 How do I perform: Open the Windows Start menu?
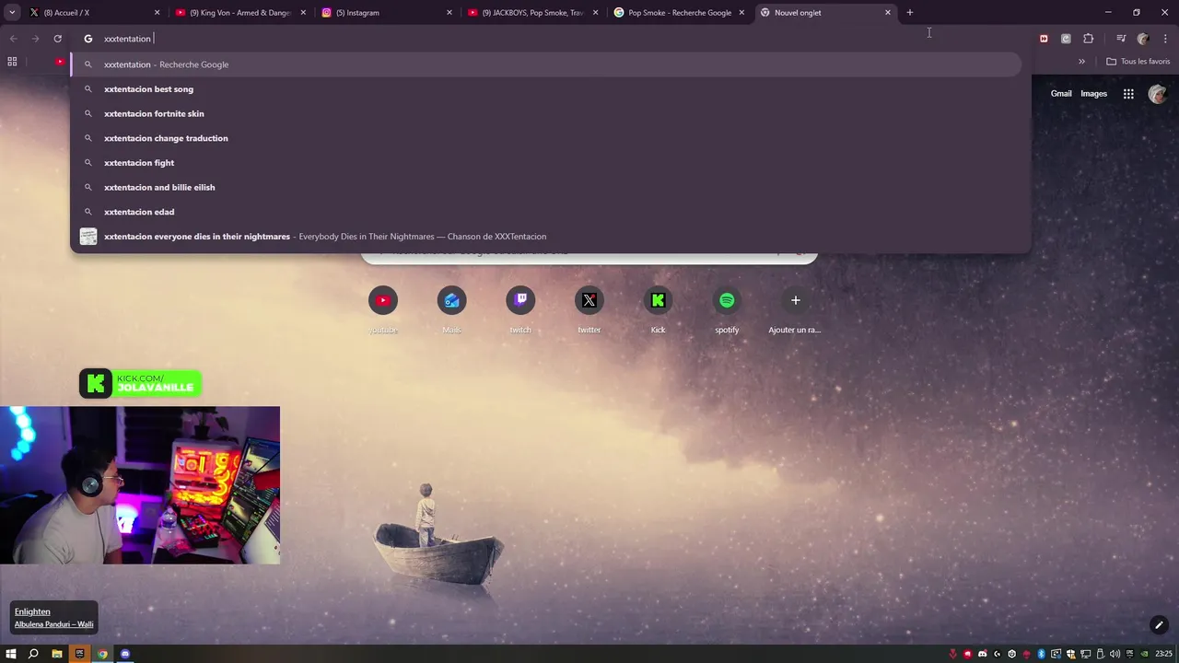11,654
